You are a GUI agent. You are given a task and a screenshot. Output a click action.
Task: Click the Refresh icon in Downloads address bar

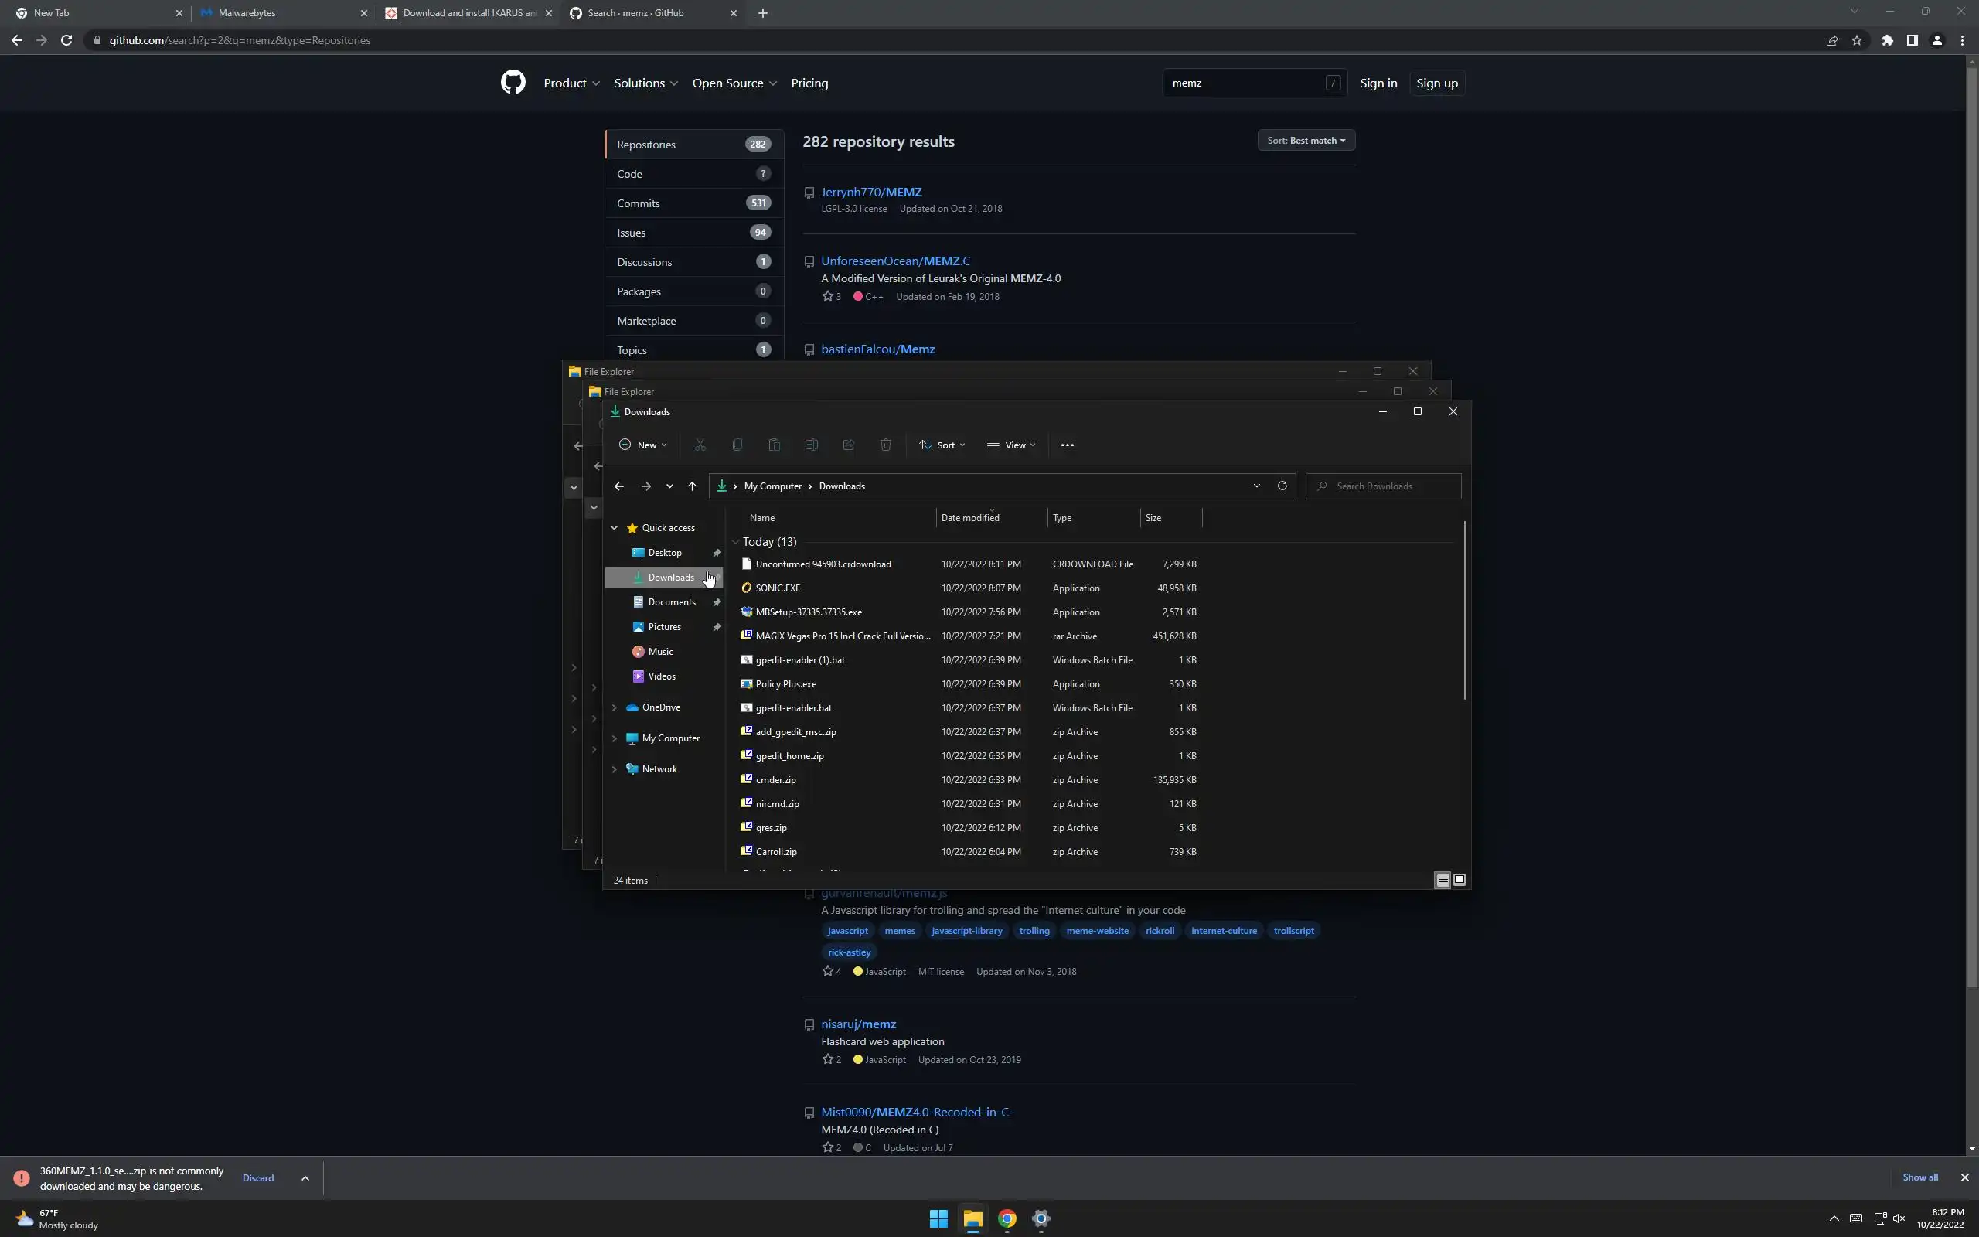pyautogui.click(x=1282, y=486)
